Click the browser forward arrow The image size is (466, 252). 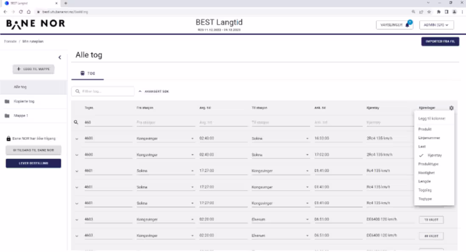tap(13, 12)
